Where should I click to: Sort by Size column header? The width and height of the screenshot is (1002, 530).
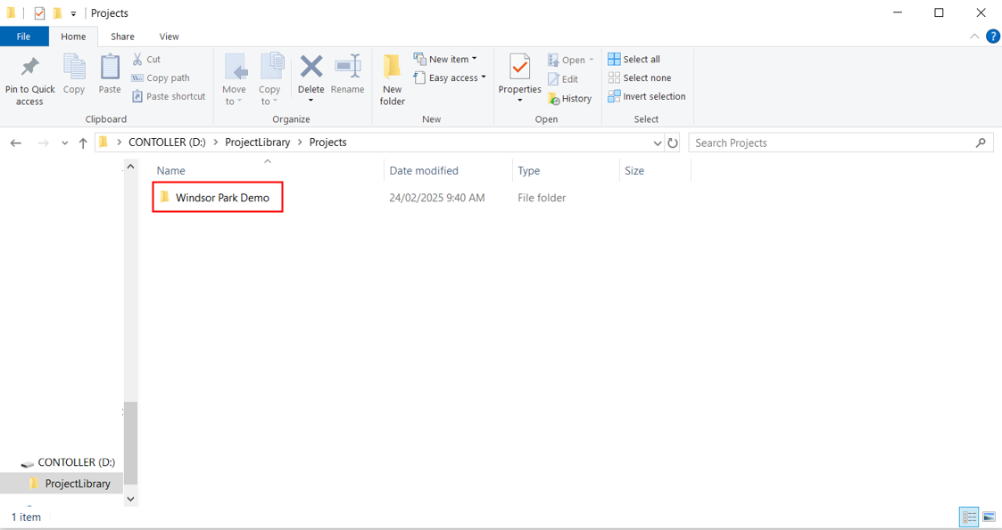coord(634,171)
